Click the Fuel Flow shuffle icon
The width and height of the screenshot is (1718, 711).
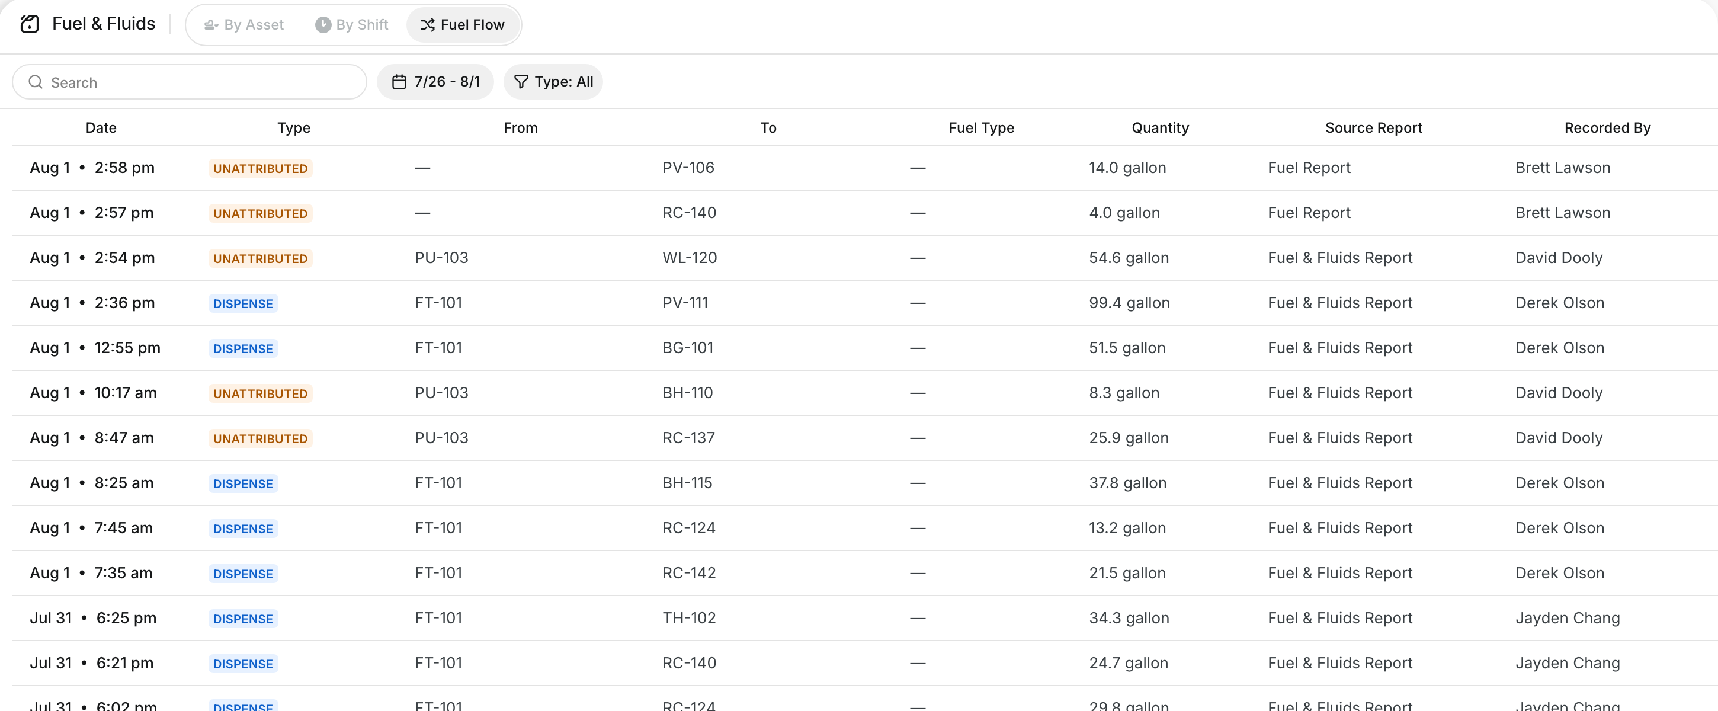point(428,25)
